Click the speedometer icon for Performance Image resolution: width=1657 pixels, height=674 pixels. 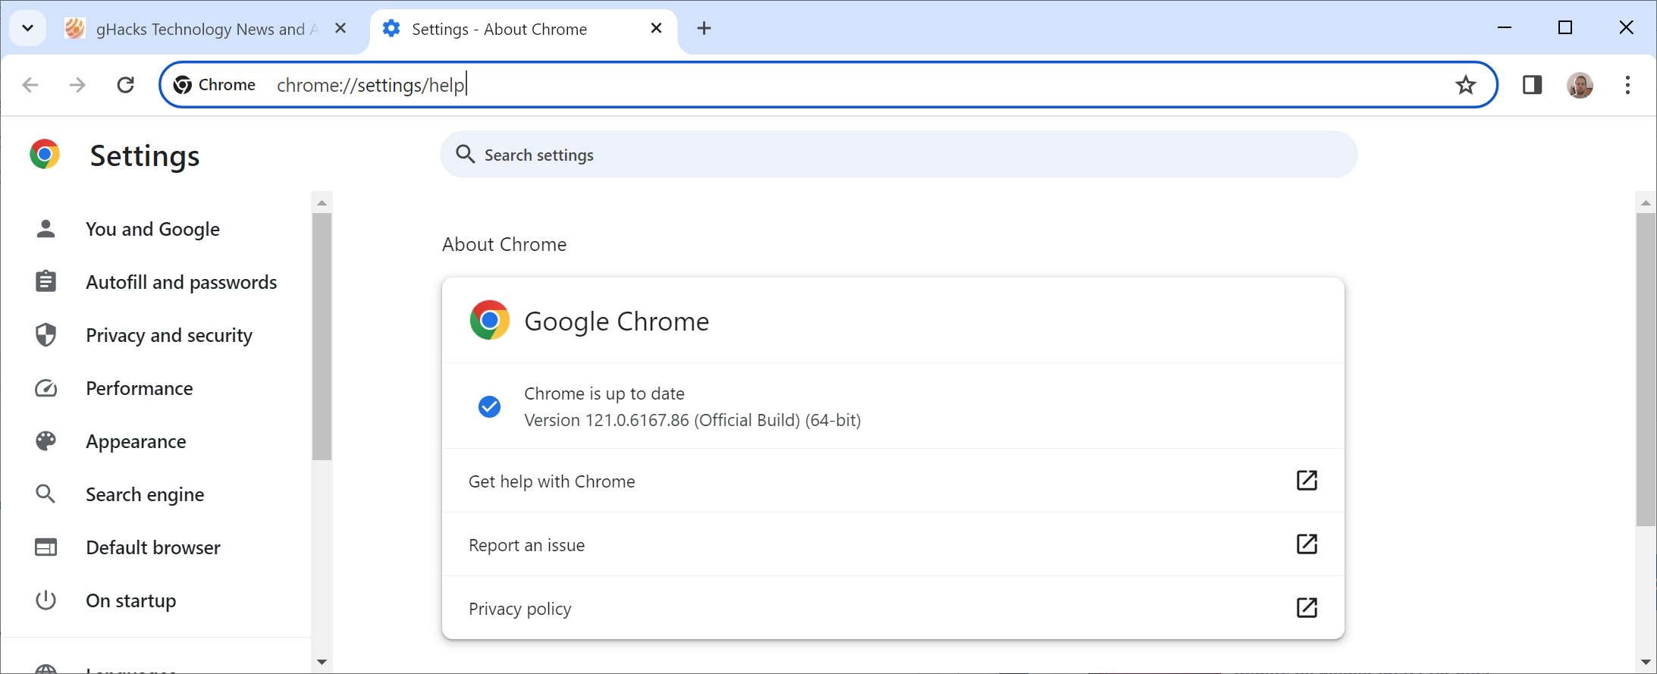[46, 388]
